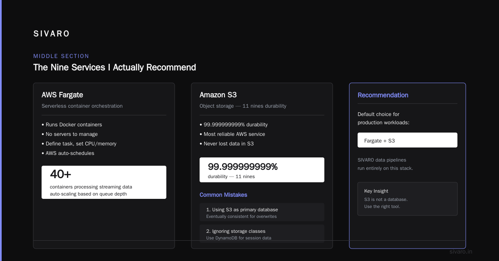Click the Key Insight title
Image resolution: width=499 pixels, height=261 pixels.
coord(376,191)
